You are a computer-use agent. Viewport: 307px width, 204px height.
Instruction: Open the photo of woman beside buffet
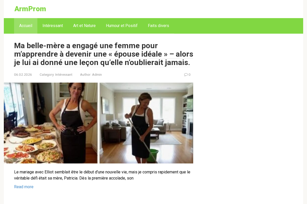pos(51,123)
